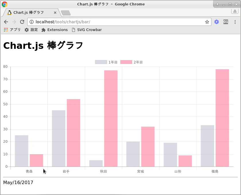Image resolution: width=241 pixels, height=195 pixels.
Task: Click the gray 青森 first-year bar
Action: point(22,151)
